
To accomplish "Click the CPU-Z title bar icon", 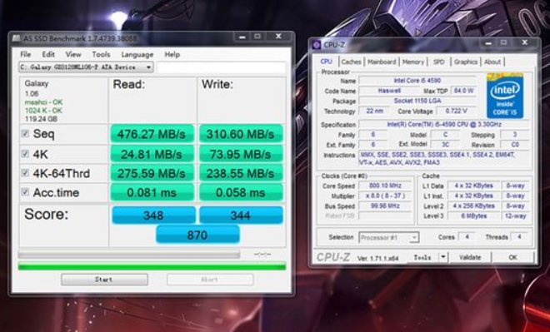I will click(x=317, y=44).
